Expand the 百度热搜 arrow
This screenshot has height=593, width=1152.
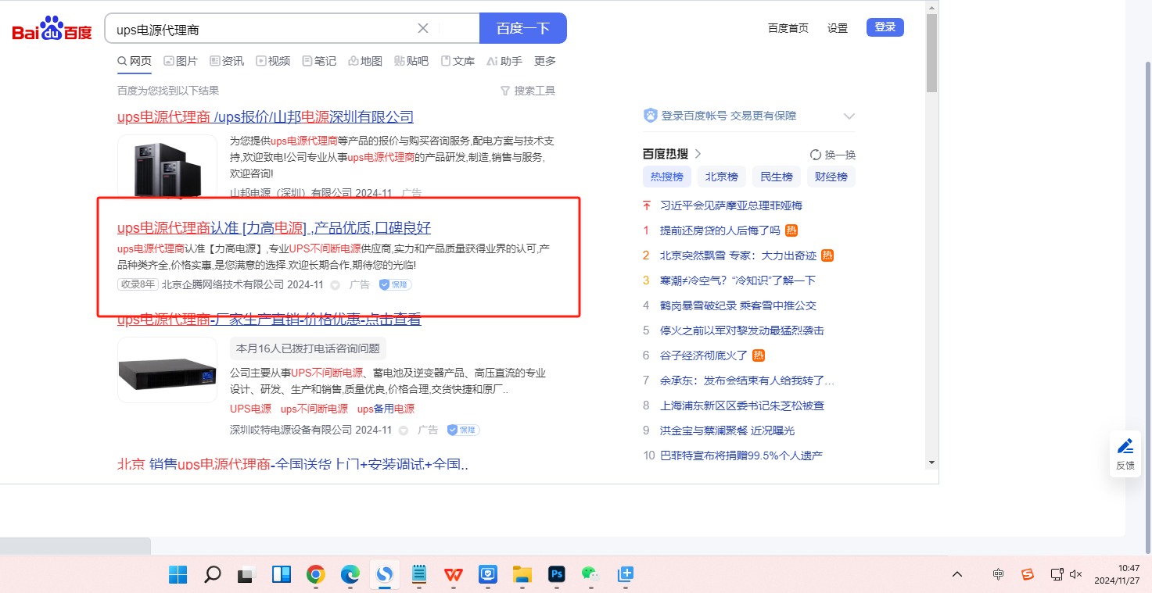698,154
